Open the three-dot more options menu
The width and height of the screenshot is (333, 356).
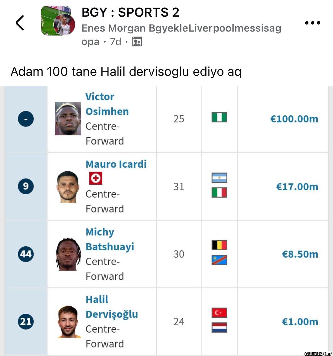pos(313,23)
